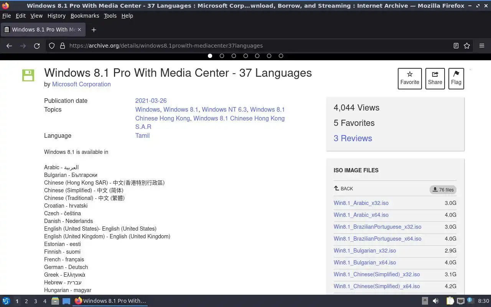Switch to workspace 2 in taskbar
This screenshot has width=491, height=307.
(26, 301)
